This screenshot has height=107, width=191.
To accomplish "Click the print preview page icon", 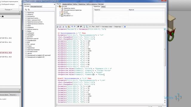I will tap(60, 27).
